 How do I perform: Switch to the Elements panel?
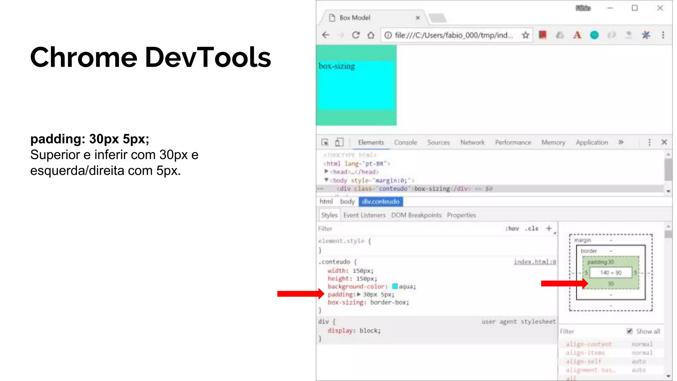(371, 142)
